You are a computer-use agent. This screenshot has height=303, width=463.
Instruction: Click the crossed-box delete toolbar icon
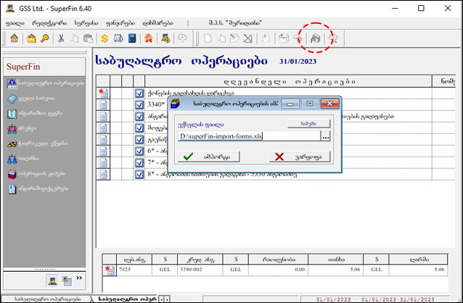[x=247, y=38]
